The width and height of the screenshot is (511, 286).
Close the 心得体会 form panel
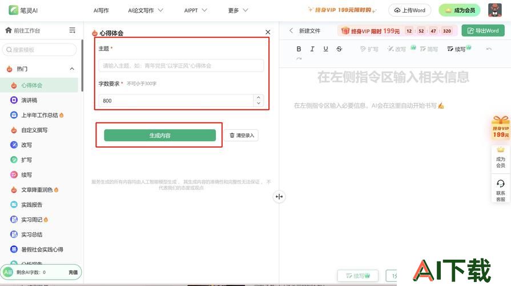coord(268,32)
